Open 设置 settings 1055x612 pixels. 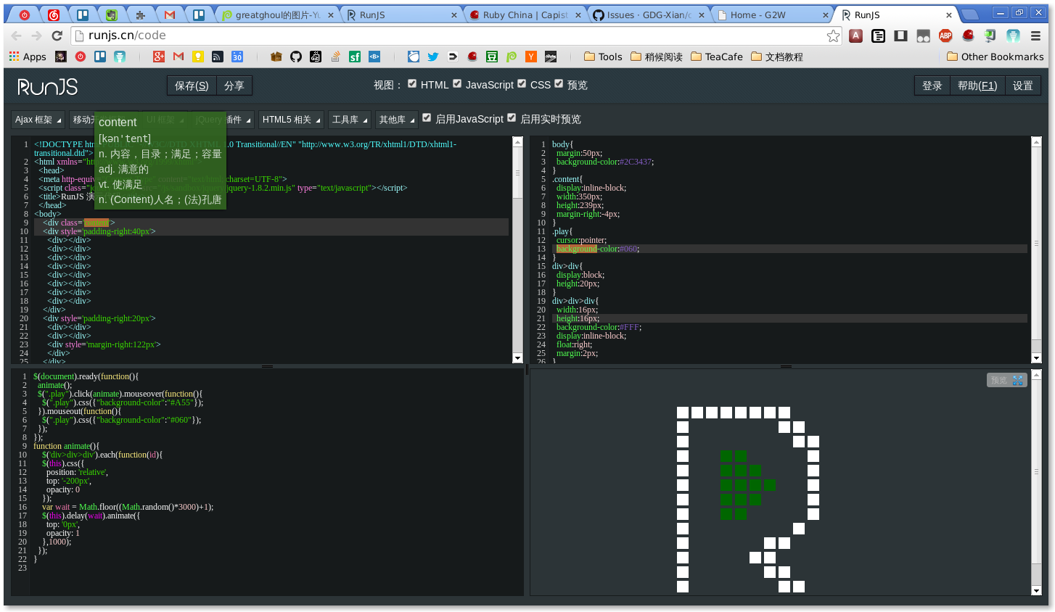(1022, 86)
